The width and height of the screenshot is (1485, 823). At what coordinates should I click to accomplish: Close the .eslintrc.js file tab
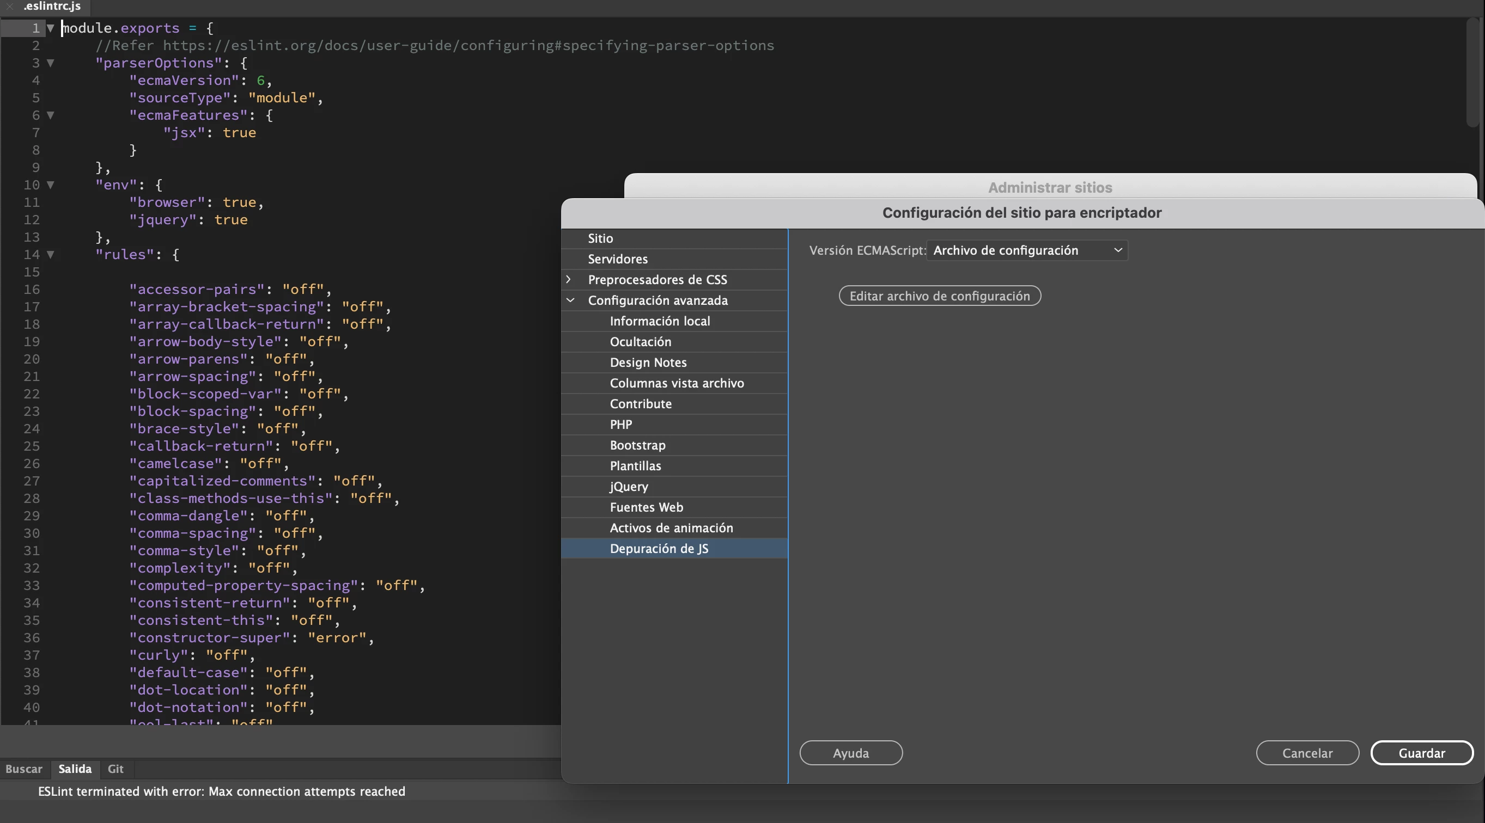(x=10, y=7)
